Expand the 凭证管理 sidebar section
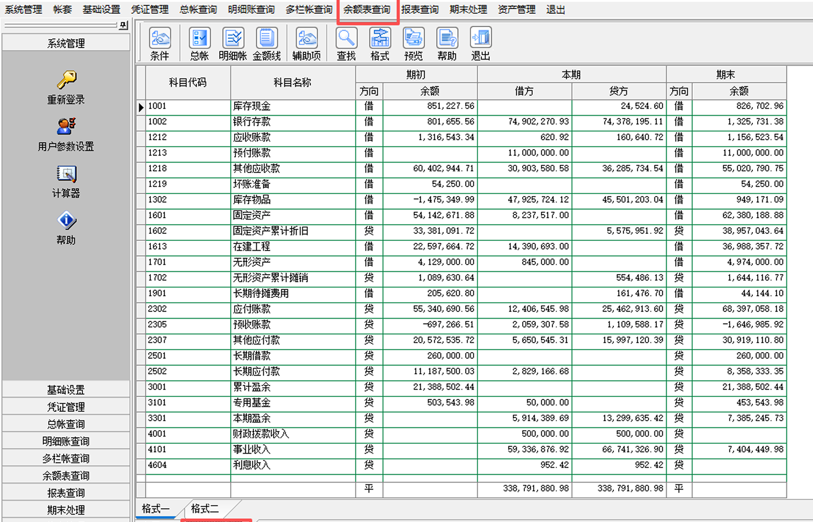Screen dimensions: 813x522 (66, 407)
